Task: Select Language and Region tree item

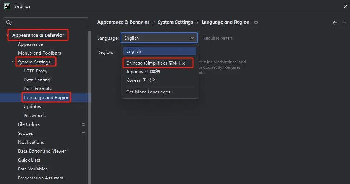Action: point(47,98)
